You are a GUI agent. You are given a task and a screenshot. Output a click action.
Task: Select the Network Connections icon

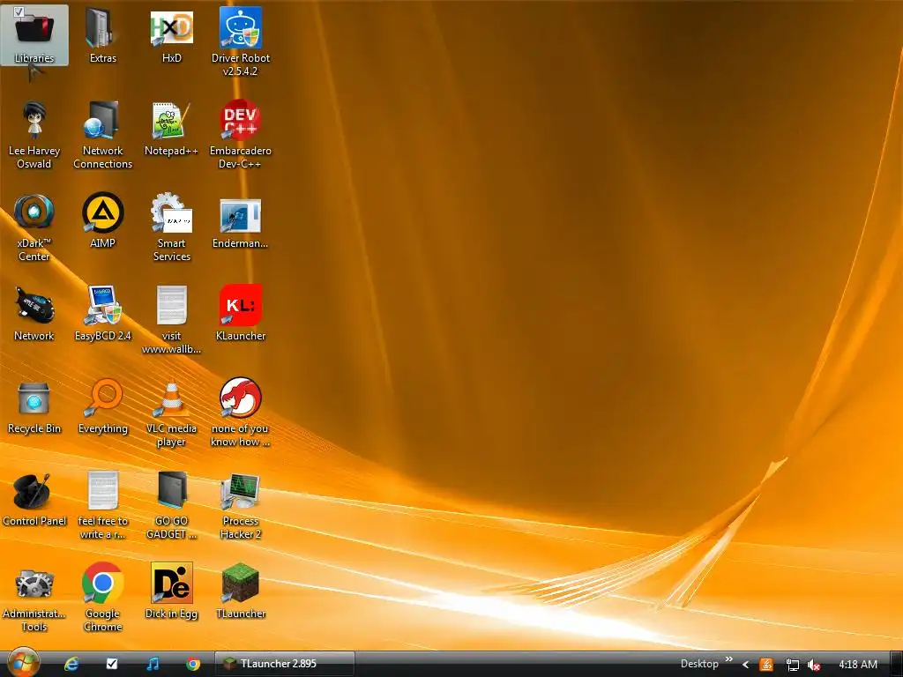(102, 135)
